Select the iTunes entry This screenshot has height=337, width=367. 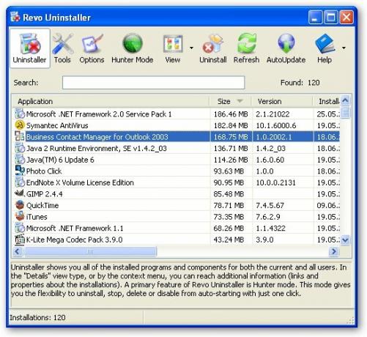(177, 217)
